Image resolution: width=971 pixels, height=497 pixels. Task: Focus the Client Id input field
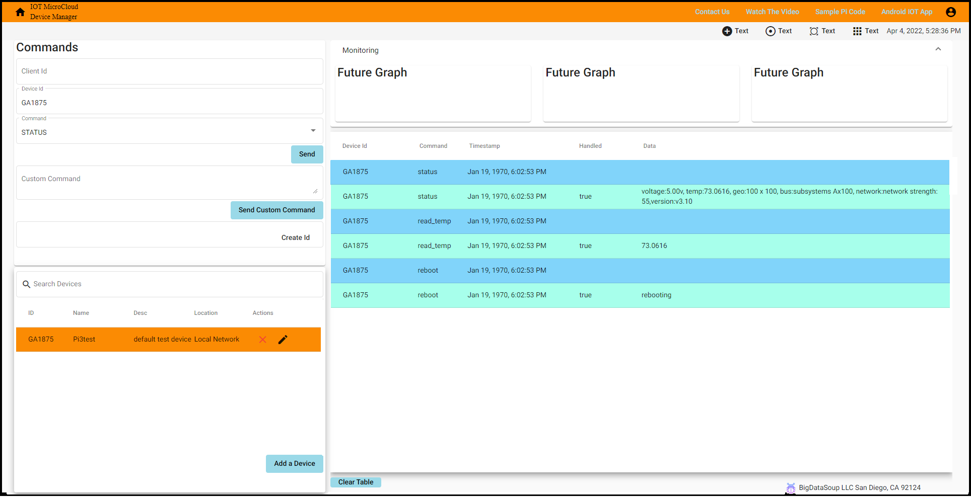point(170,71)
